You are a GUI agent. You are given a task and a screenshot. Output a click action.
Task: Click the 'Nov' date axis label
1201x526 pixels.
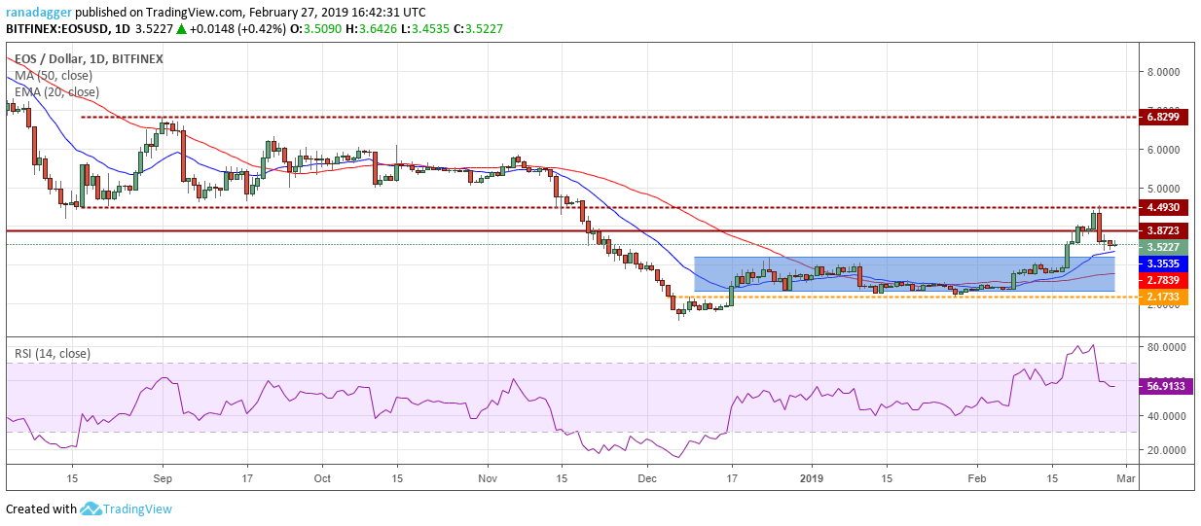[x=489, y=478]
